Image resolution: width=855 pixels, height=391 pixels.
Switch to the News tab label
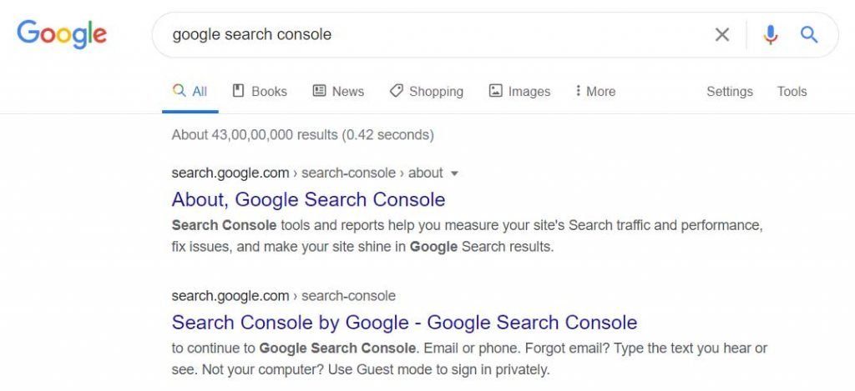(347, 92)
